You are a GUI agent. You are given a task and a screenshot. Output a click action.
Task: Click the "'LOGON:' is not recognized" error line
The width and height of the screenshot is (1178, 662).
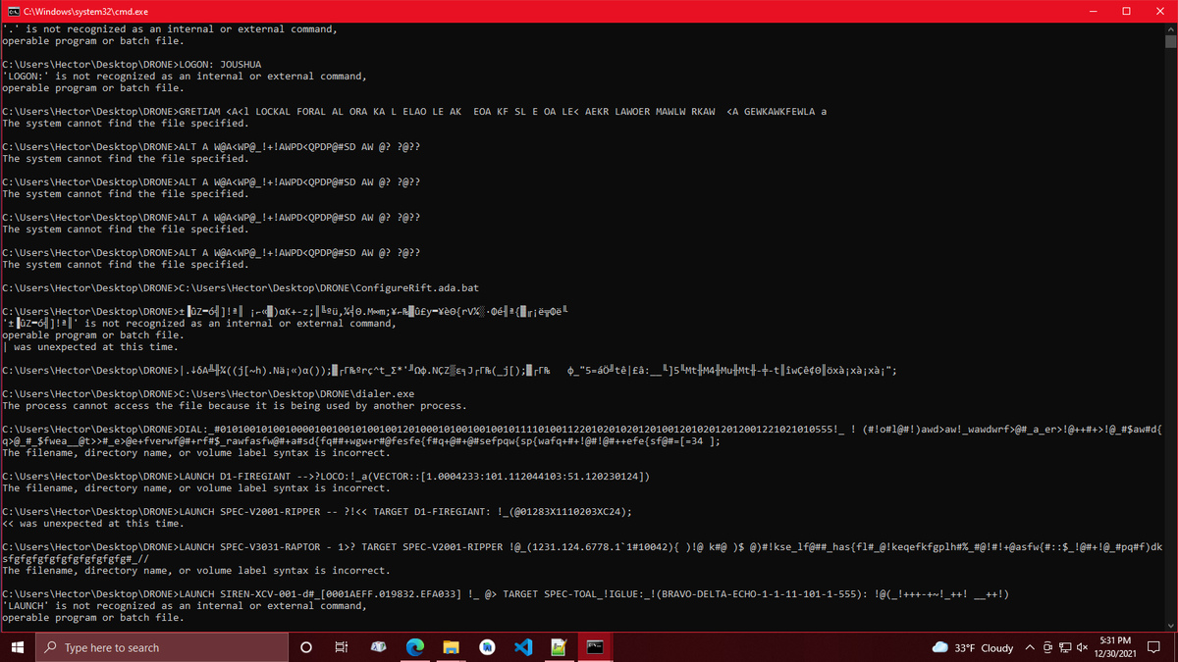(x=186, y=76)
